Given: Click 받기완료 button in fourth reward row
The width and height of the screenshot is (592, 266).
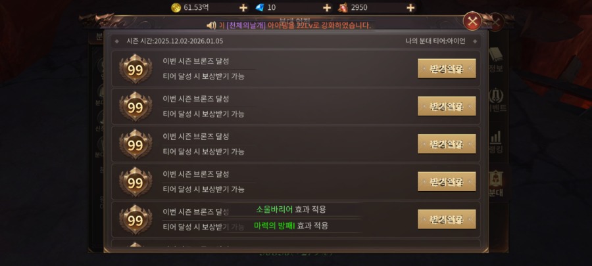Looking at the screenshot, I should [447, 182].
